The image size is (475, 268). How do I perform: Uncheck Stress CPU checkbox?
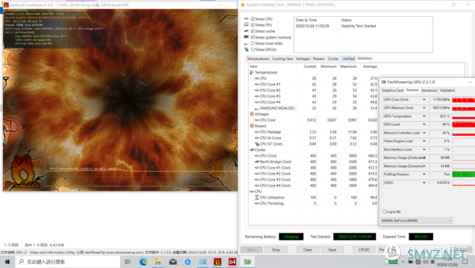pos(253,19)
